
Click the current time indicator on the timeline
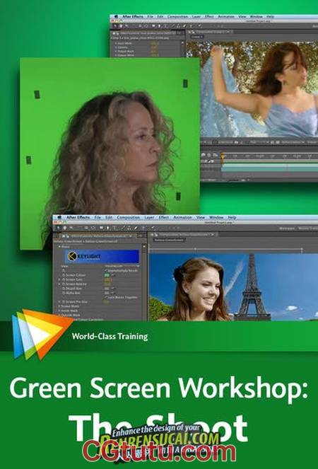(223, 156)
